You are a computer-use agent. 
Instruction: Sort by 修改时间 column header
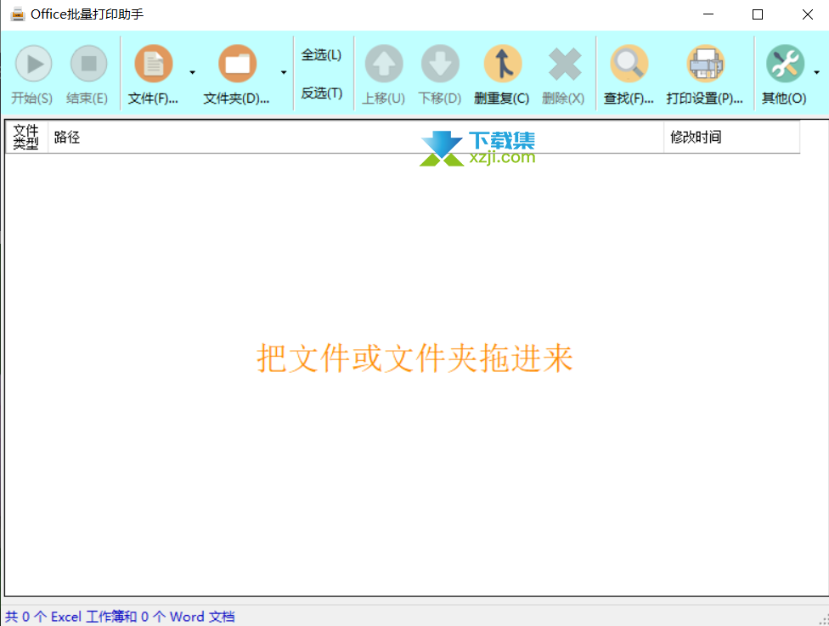731,138
